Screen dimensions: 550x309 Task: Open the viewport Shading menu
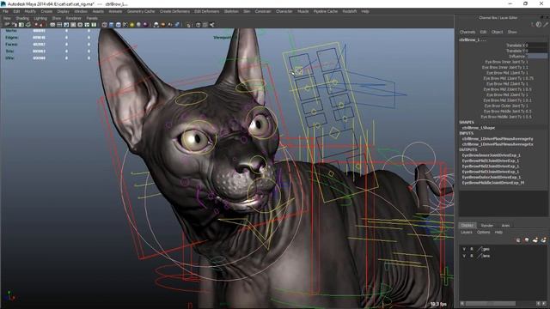coord(22,18)
